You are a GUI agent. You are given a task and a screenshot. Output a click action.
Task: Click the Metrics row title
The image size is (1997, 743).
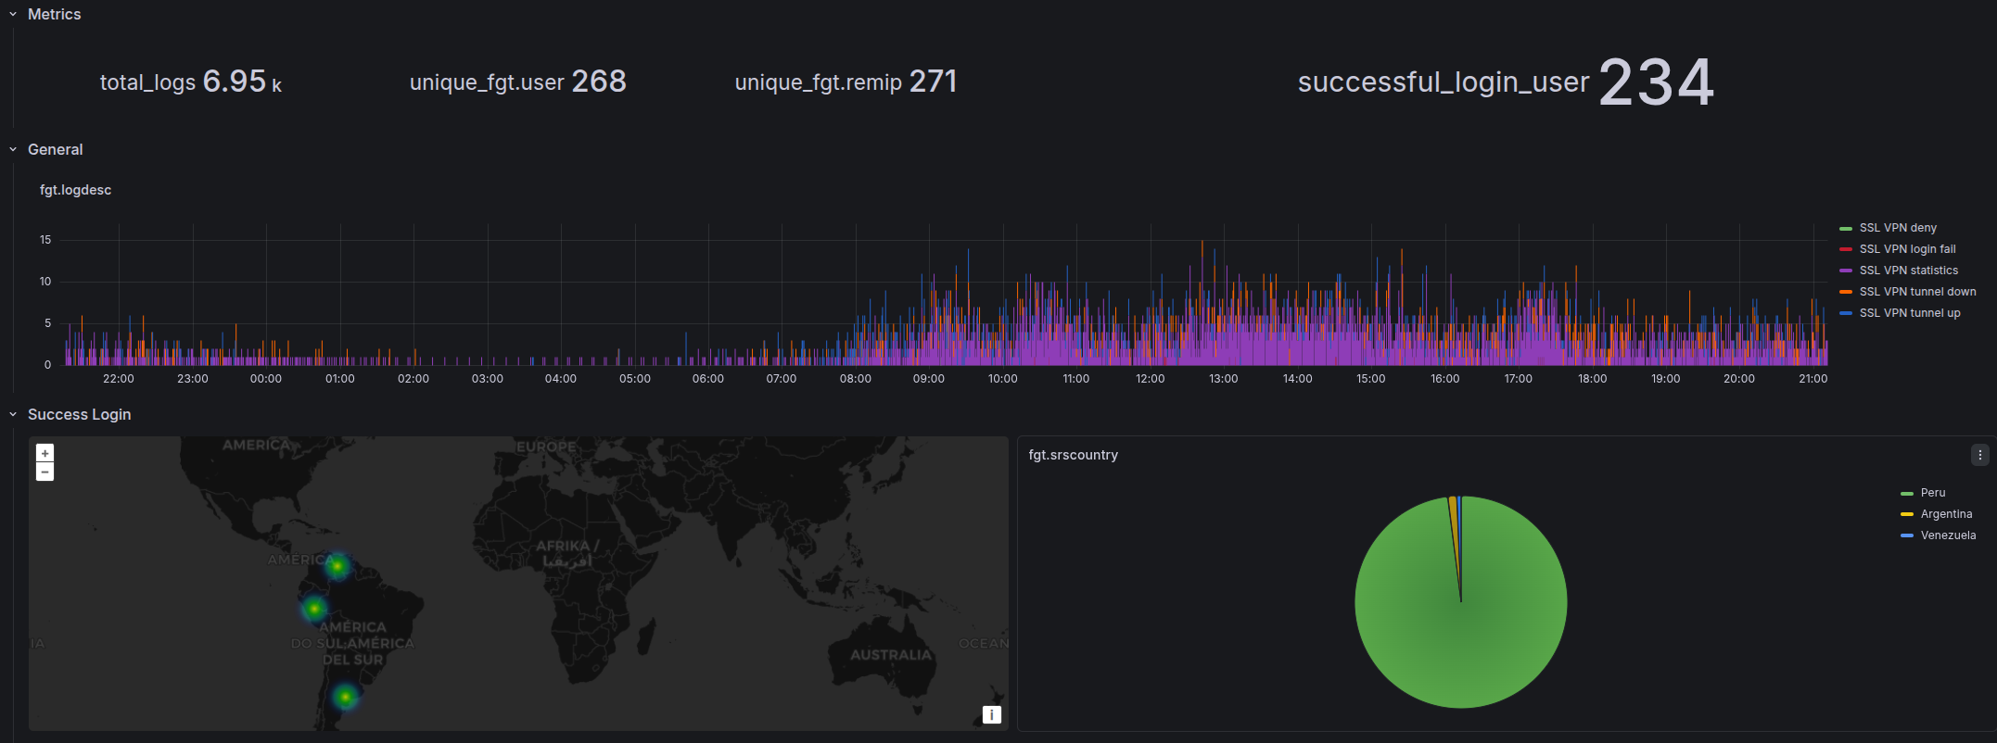point(54,15)
